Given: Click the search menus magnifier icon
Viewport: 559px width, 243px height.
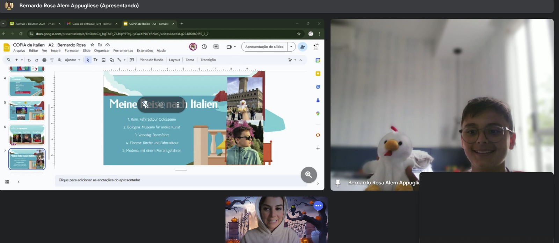Looking at the screenshot, I should [x=9, y=60].
